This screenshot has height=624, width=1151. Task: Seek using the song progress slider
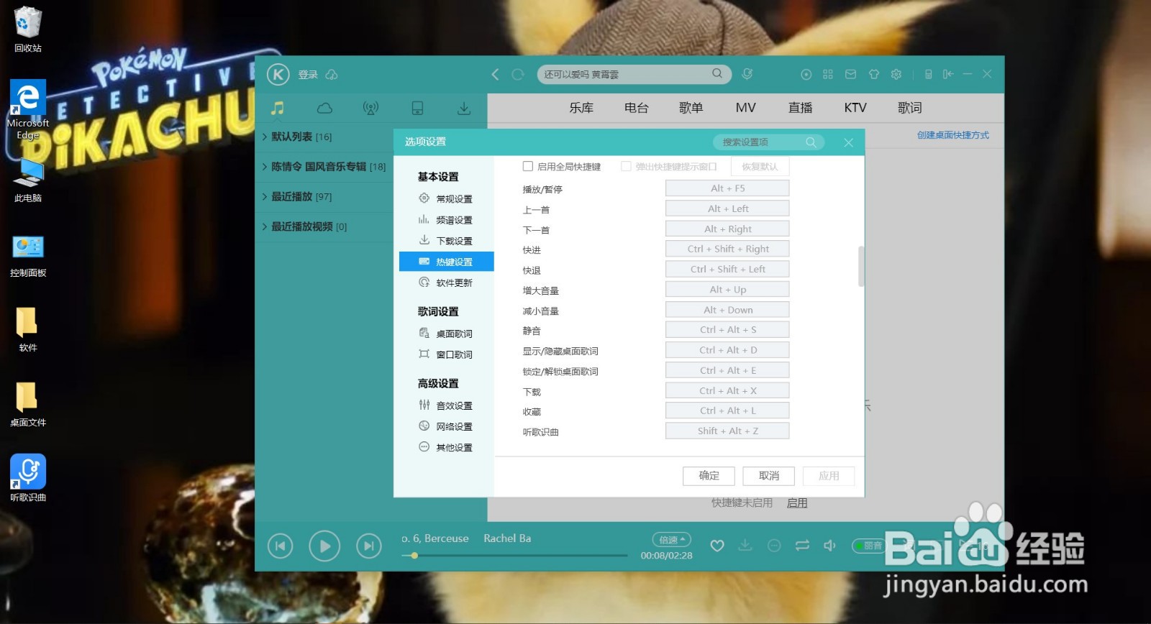click(x=514, y=555)
